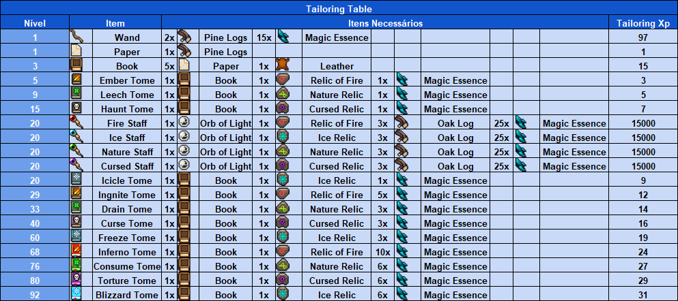Select the Nature Staff item icon

coord(76,151)
